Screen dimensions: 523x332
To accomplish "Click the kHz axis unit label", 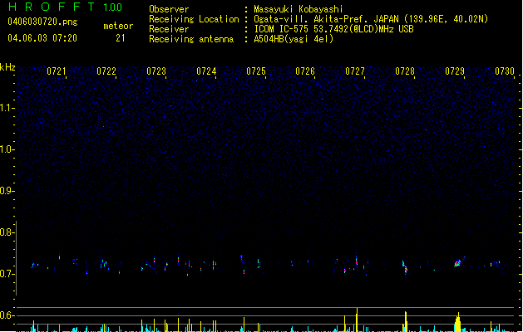I will pyautogui.click(x=7, y=67).
